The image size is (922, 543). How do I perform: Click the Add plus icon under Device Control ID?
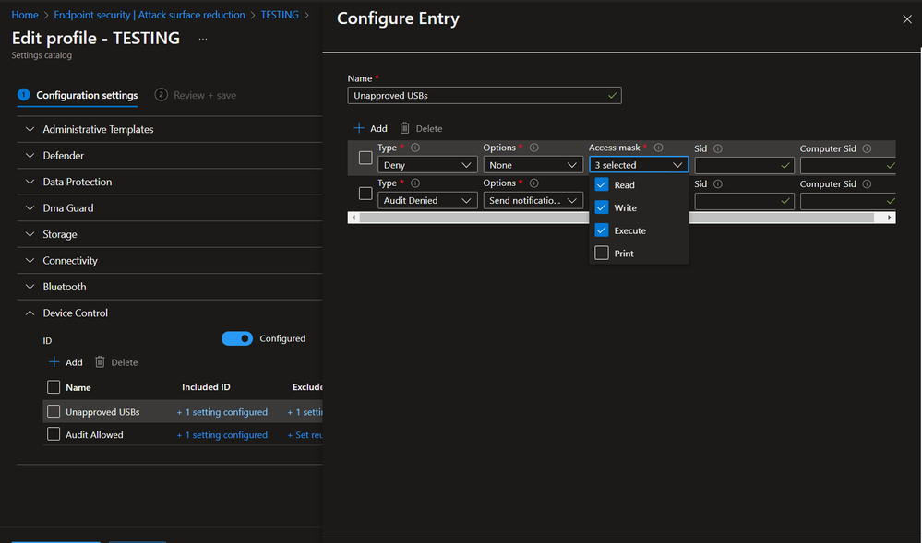coord(54,362)
